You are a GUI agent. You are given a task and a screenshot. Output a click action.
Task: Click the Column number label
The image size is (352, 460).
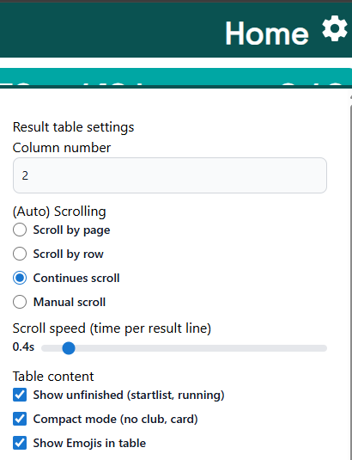point(62,148)
